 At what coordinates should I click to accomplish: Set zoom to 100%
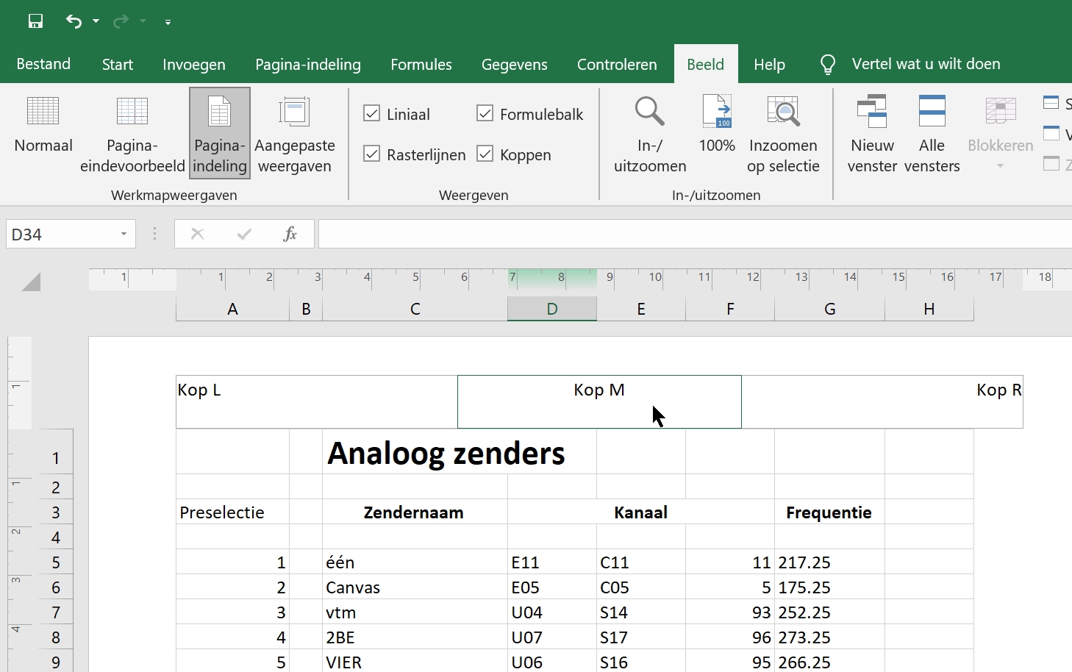[717, 125]
